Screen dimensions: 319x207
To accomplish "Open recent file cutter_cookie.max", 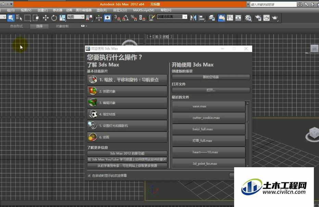I will click(208, 118).
